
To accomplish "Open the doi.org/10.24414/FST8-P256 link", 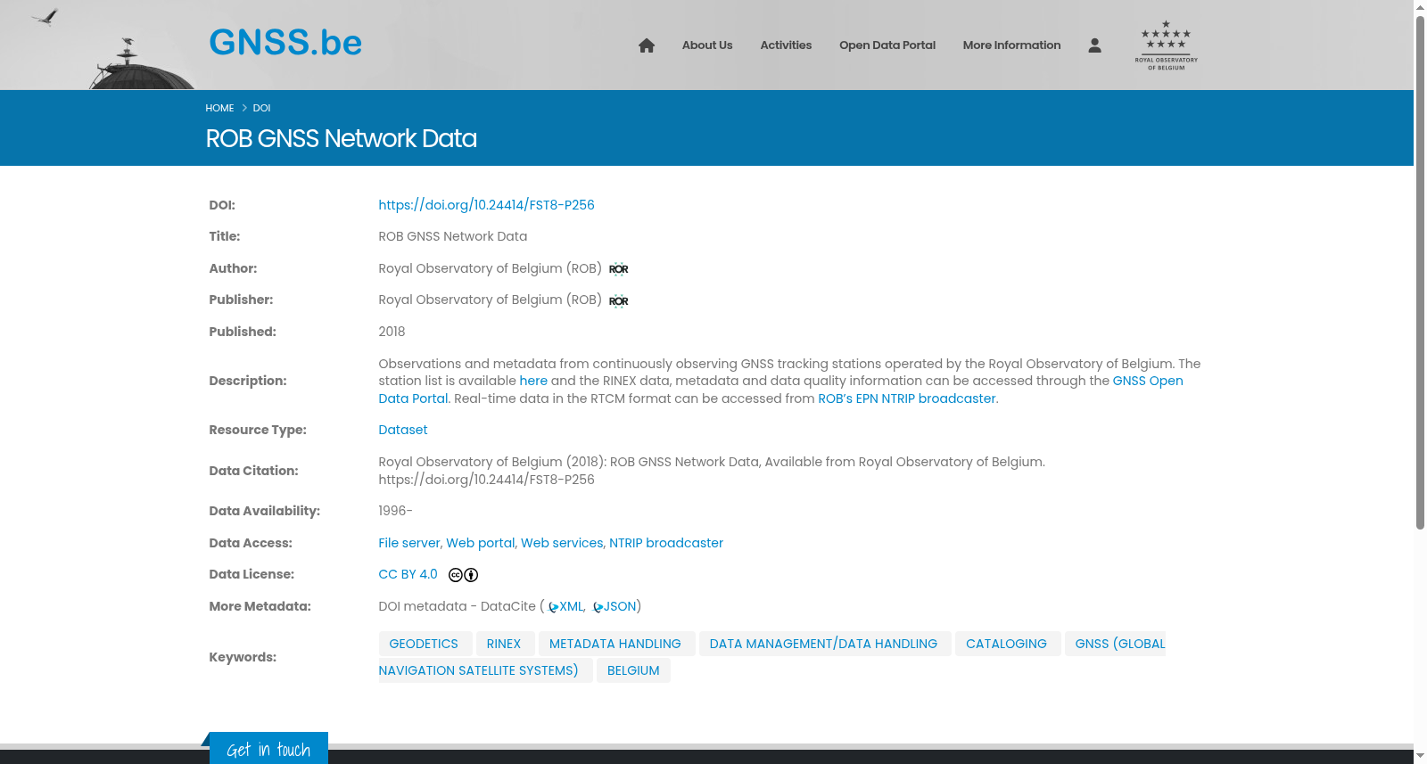I will [x=486, y=205].
